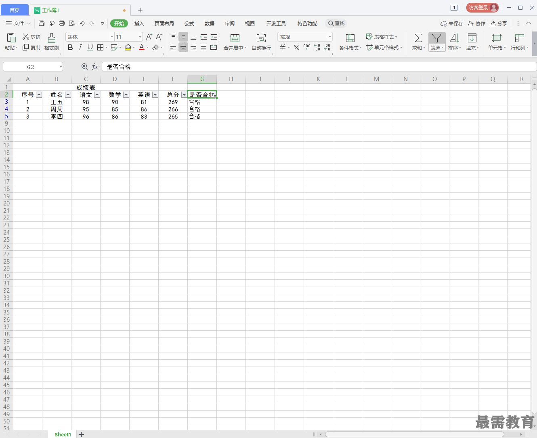Click the 访客登录 guest login button

tap(482, 8)
